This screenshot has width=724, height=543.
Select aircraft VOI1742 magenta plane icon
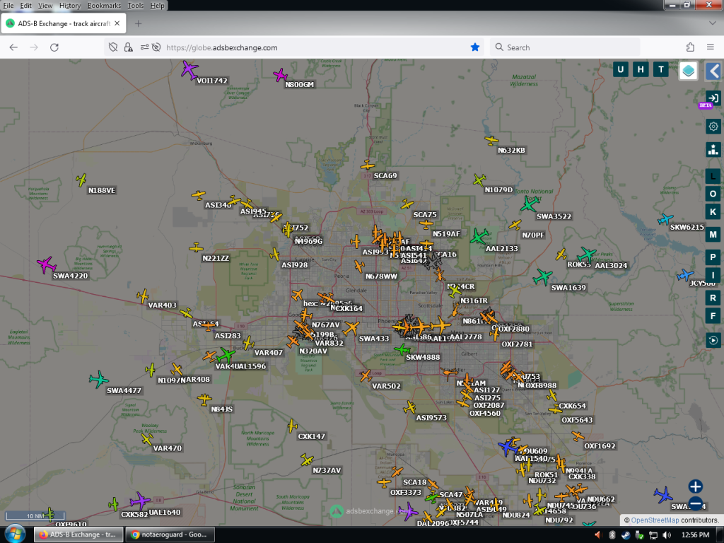[x=189, y=70]
